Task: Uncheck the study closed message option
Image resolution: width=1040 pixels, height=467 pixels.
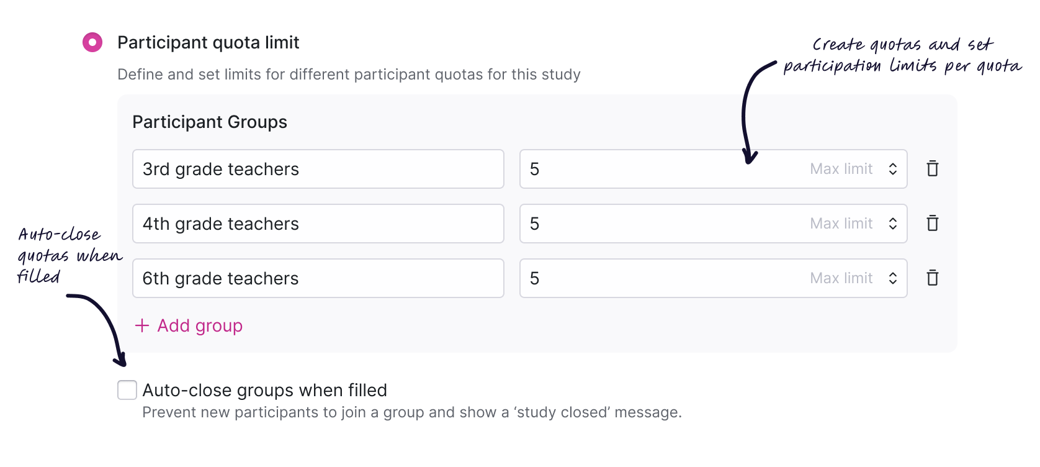Action: click(127, 390)
